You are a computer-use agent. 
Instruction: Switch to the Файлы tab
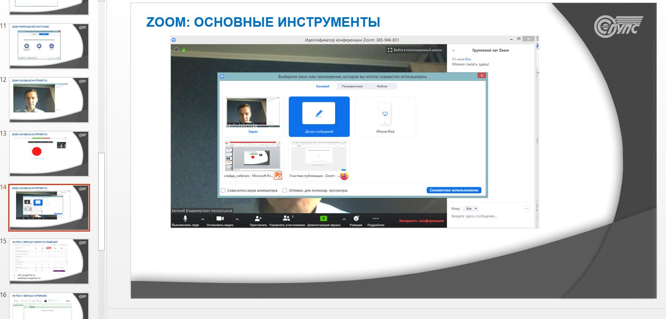coord(382,87)
